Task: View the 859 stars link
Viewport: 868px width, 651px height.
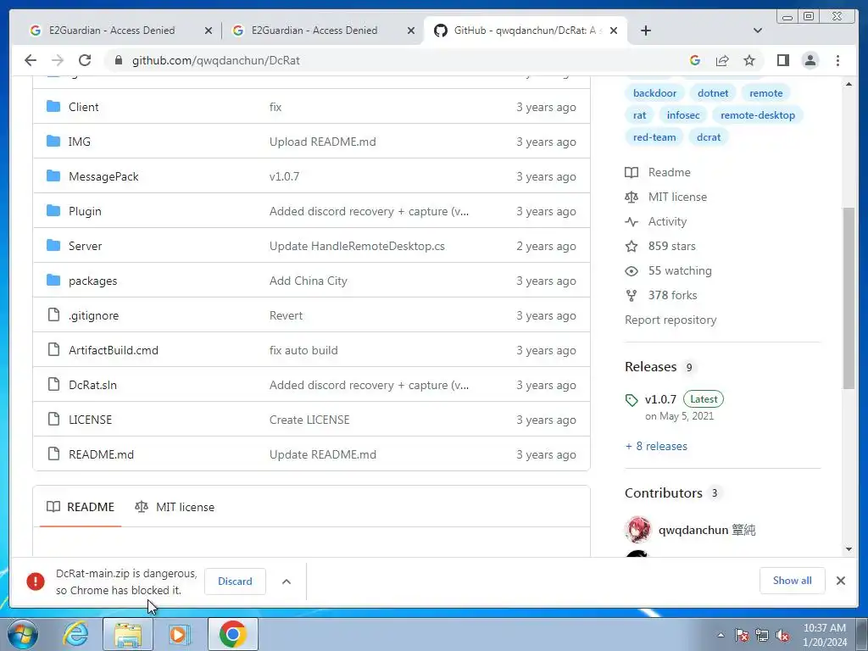Action: (x=660, y=246)
